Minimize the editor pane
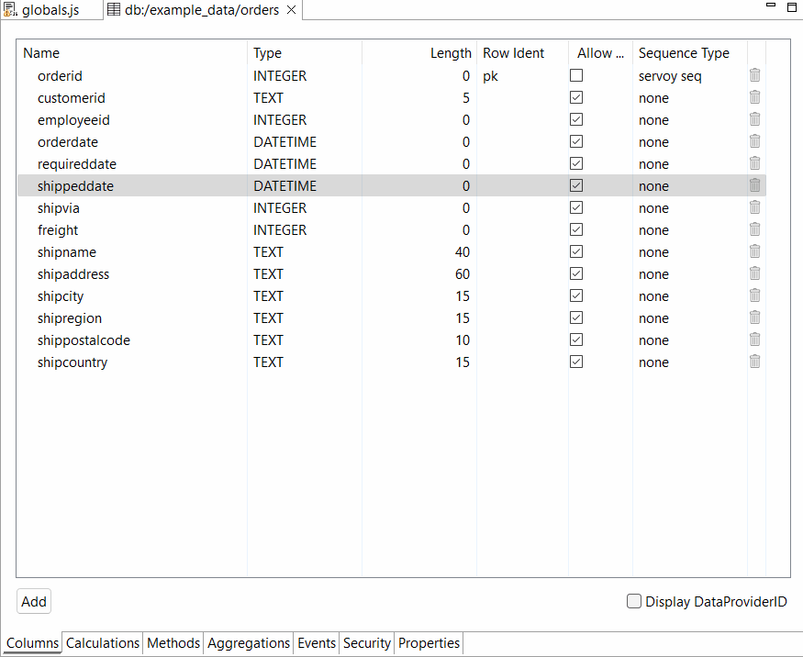The height and width of the screenshot is (657, 803). 773,6
